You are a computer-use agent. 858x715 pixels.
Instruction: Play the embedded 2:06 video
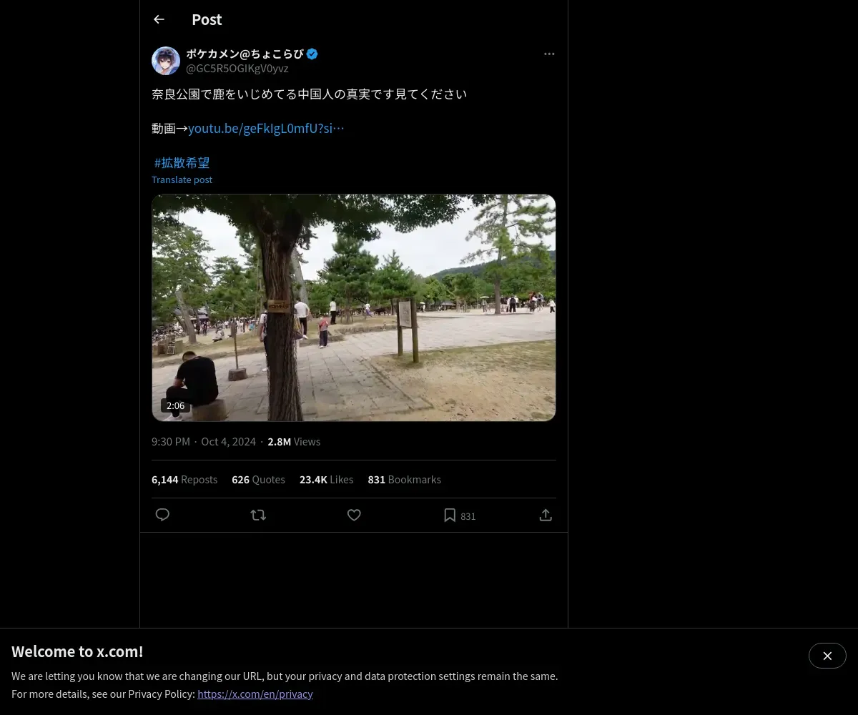point(354,307)
